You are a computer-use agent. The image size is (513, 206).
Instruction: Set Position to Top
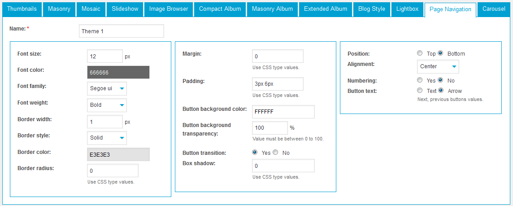point(420,53)
